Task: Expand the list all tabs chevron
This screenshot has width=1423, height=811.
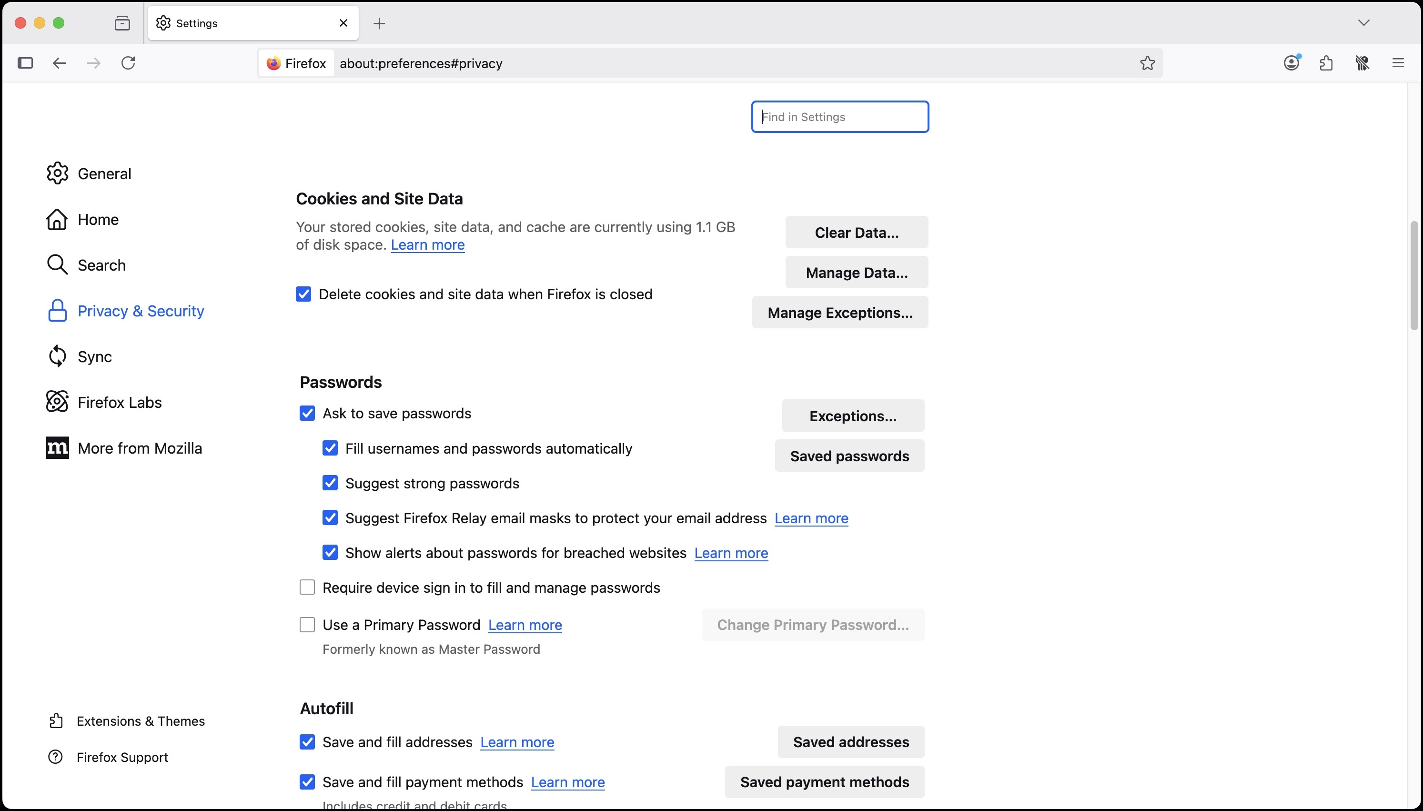Action: coord(1363,22)
